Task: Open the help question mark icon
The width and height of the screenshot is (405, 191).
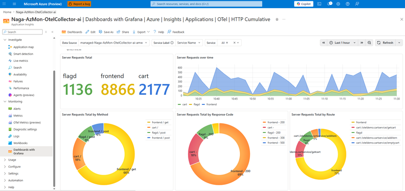Action: coord(348,4)
